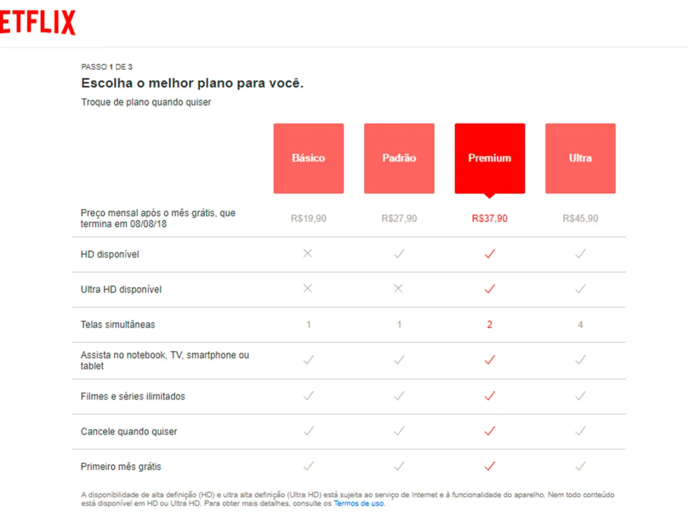
Task: Click the Padrão X for Ultra HD
Action: pos(399,289)
